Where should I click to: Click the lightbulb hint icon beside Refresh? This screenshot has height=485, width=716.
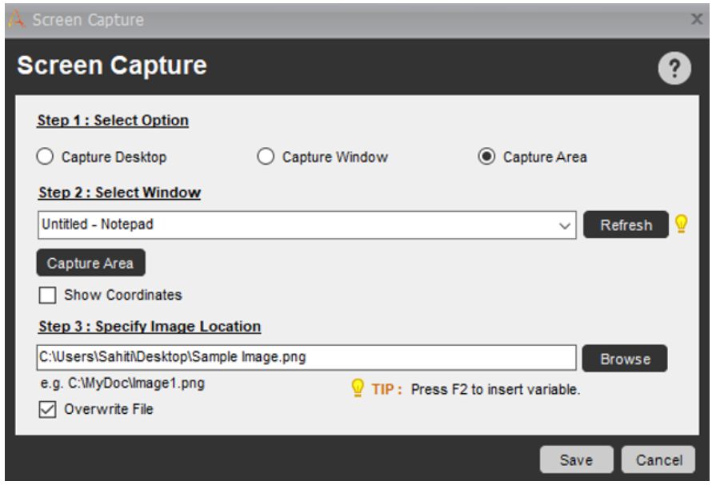click(682, 224)
